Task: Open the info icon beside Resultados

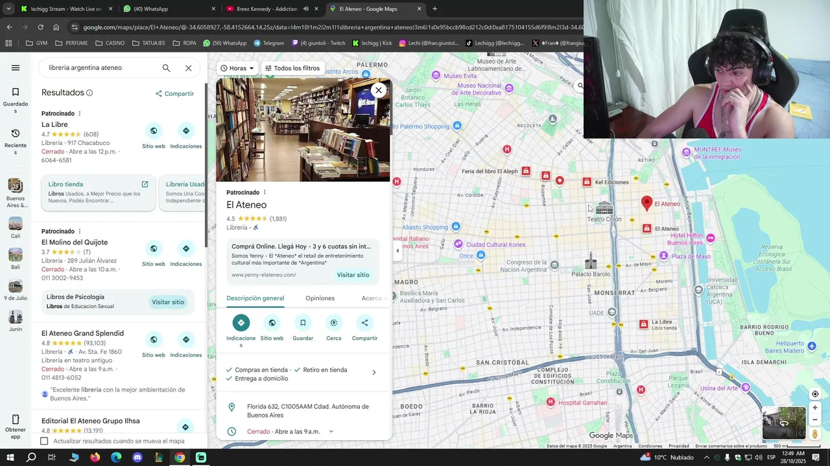Action: click(x=89, y=93)
